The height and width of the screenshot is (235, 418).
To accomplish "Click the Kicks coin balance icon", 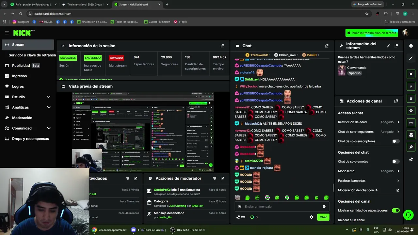I will tap(252, 217).
